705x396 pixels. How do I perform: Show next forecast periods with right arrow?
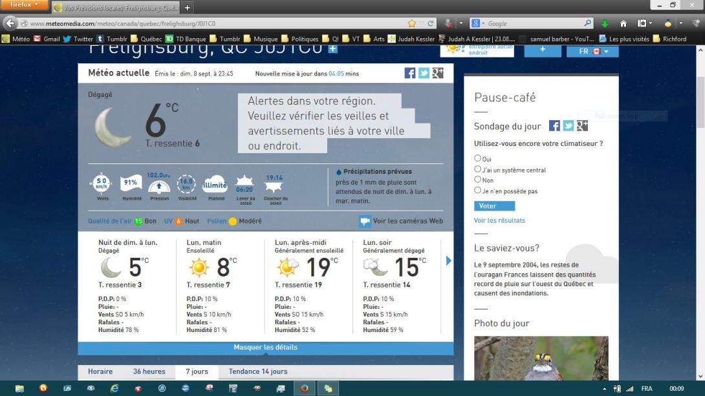(449, 261)
